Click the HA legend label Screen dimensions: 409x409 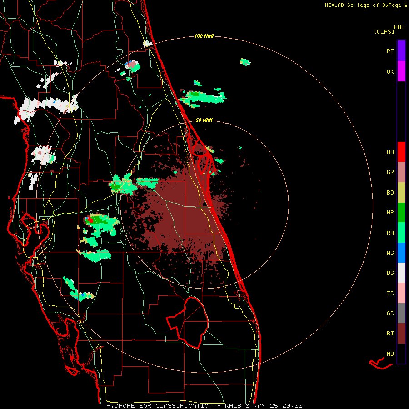point(390,152)
